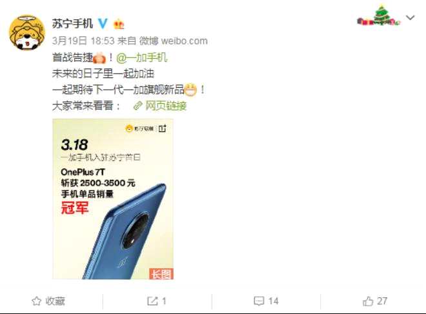
Task: Open the 3月19日 18:53 timestamp link
Action: tap(83, 41)
